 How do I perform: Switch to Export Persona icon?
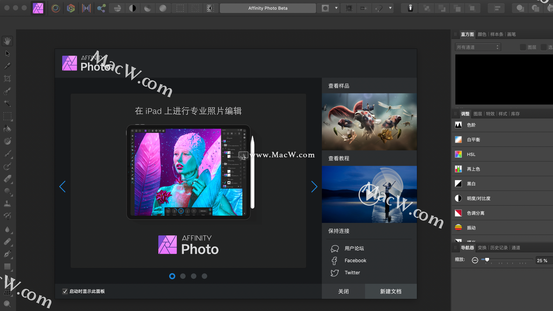101,8
